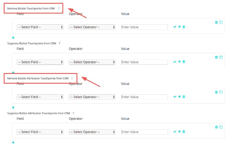Click the 'Remove Bizible Touchpoints from CRM' heading

[31, 8]
